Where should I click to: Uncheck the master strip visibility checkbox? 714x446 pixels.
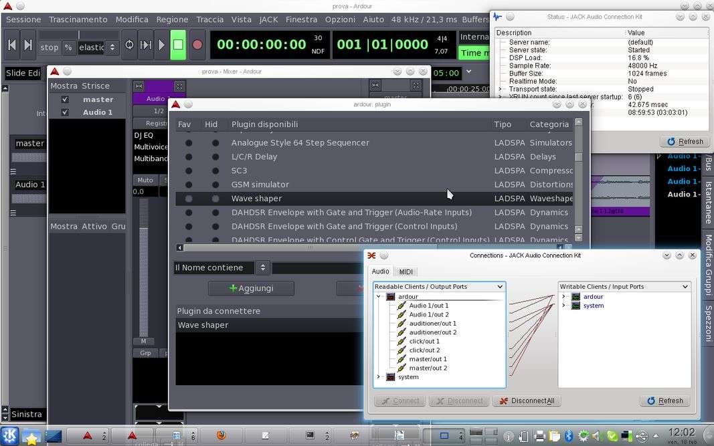pos(65,100)
